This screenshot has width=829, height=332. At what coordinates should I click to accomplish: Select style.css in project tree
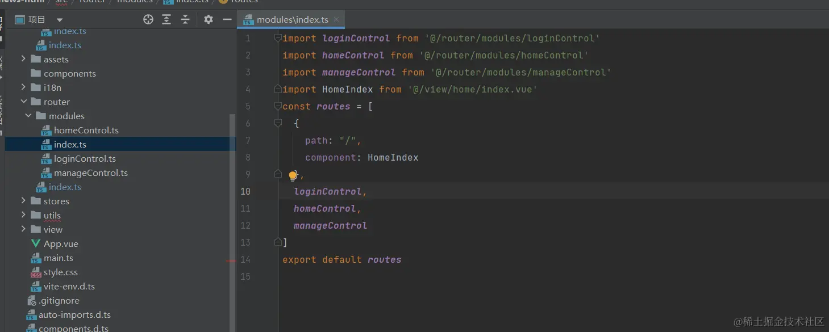[61, 272]
